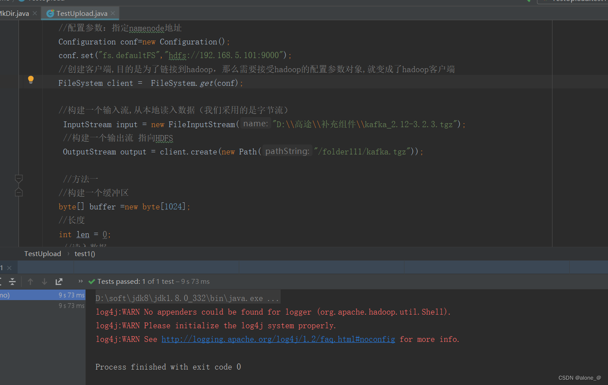This screenshot has height=385, width=608.
Task: Go to the previous failed test arrow
Action: [30, 282]
